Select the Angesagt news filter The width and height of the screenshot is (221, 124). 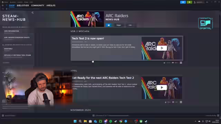(8, 49)
